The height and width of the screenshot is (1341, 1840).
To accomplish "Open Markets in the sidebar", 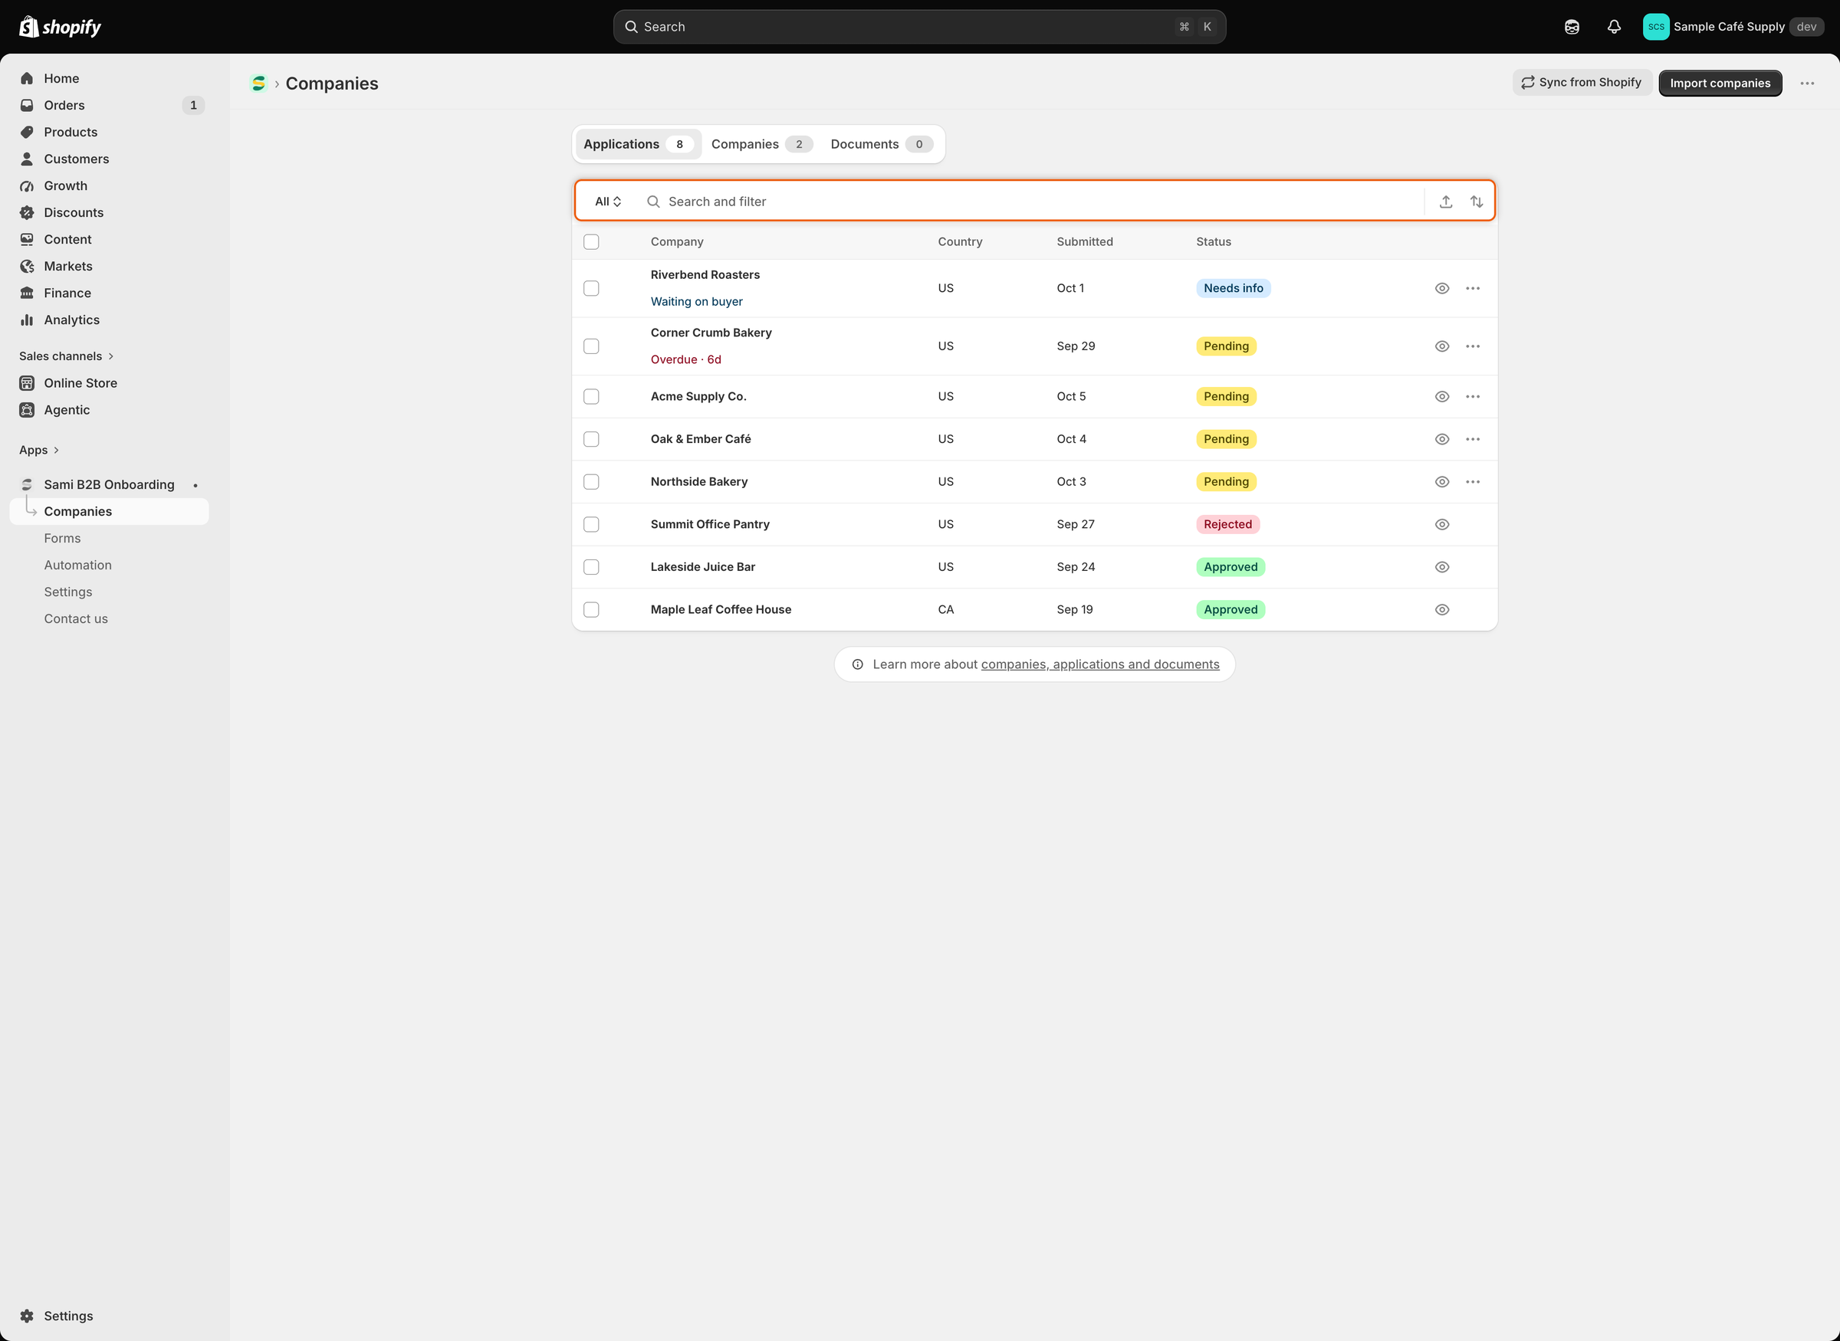I will tap(109, 266).
